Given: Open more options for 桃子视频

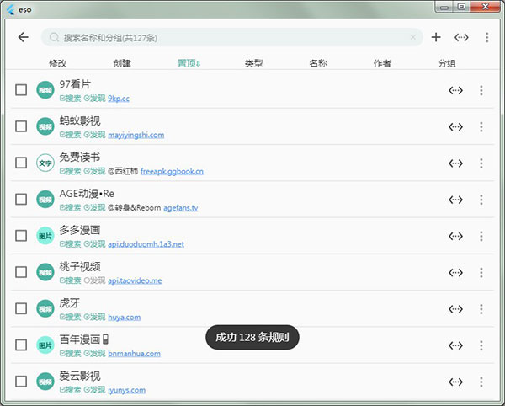Looking at the screenshot, I should (x=481, y=272).
